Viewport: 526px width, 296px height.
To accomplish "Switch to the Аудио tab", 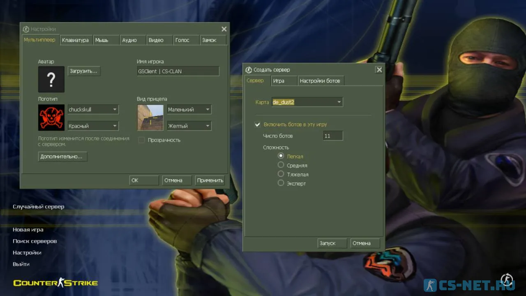I will (x=133, y=40).
